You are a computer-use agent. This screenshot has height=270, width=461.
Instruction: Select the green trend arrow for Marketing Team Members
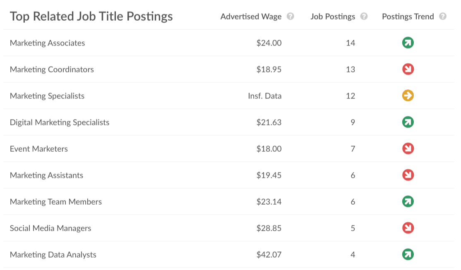pos(408,201)
